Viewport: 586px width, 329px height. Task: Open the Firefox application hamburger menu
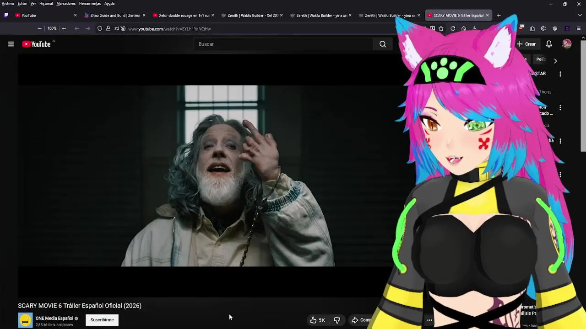[579, 29]
